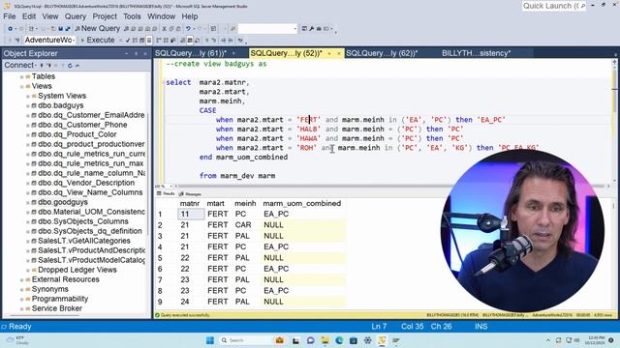Switch to SQLQuery (62) tab

pos(382,53)
